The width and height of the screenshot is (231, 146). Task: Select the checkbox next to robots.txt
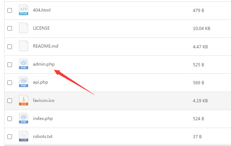(x=10, y=136)
